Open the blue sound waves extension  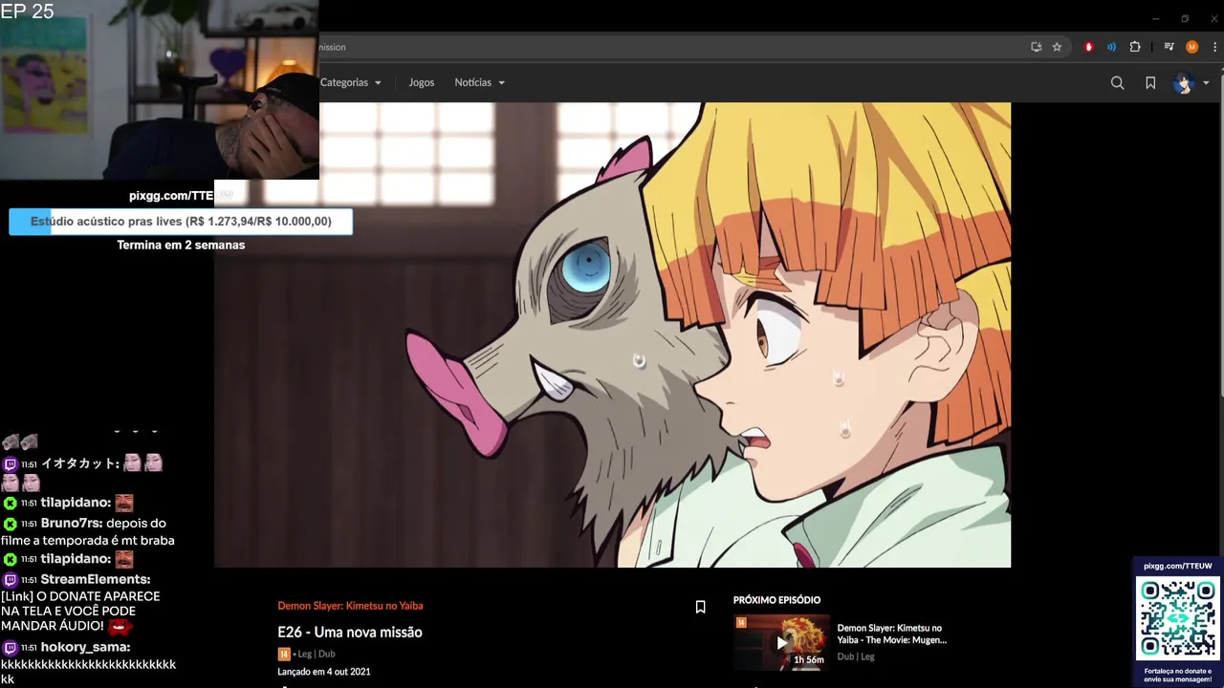[1111, 47]
